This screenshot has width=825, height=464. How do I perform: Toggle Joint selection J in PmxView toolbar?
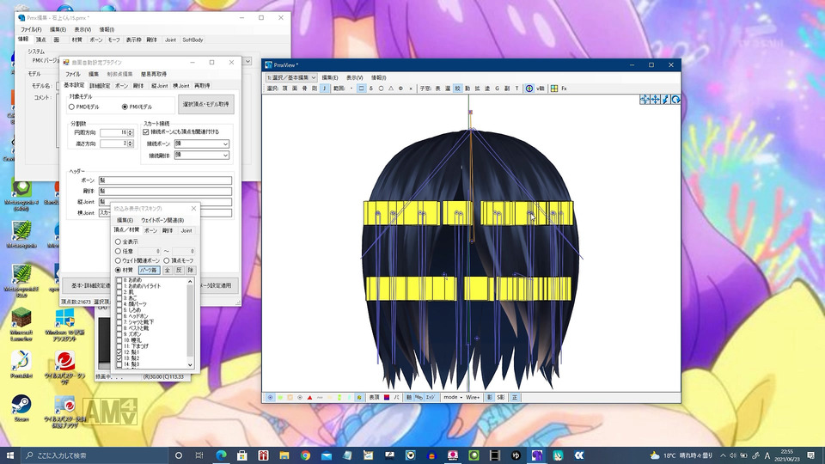tap(324, 89)
